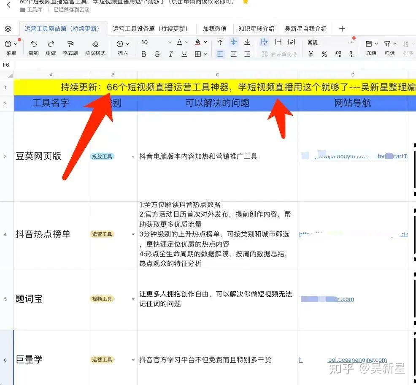This screenshot has width=416, height=385.
Task: Add a new sheet with plus button
Action: [x=342, y=29]
